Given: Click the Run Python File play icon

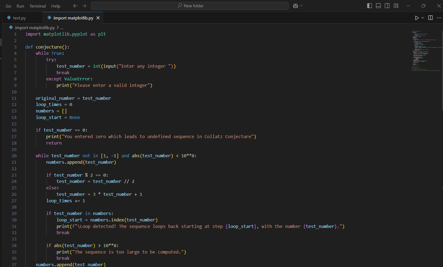Looking at the screenshot, I should (x=417, y=18).
